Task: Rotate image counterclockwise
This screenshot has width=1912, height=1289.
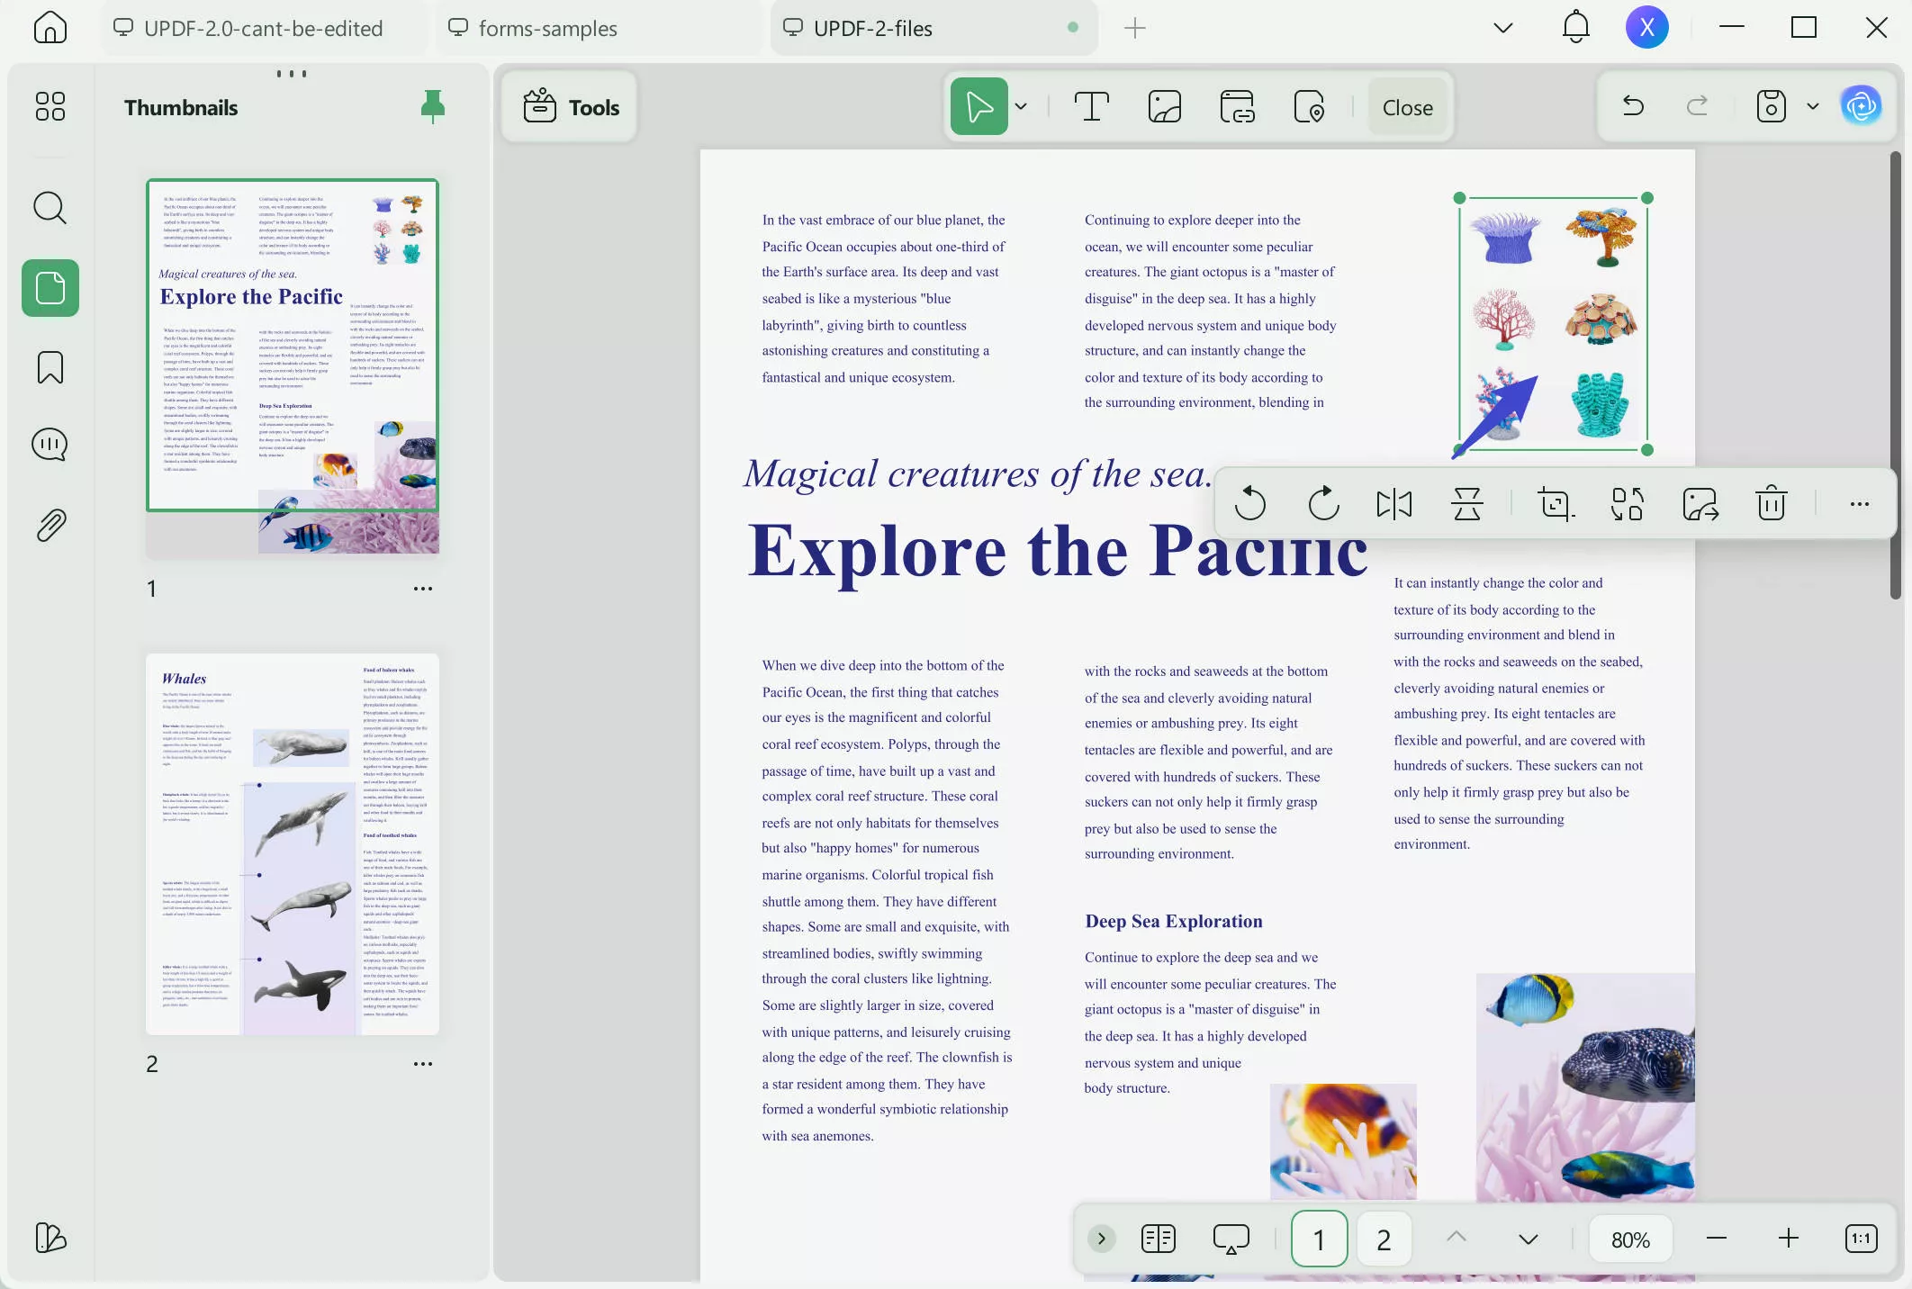Action: tap(1249, 504)
